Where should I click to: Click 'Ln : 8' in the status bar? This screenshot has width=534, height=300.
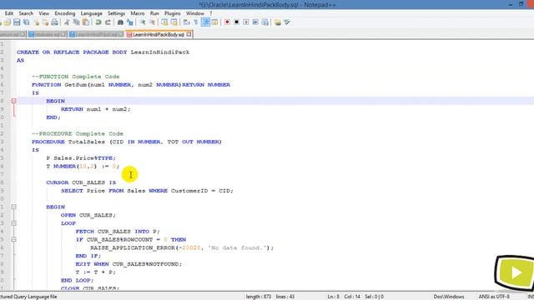[333, 297]
